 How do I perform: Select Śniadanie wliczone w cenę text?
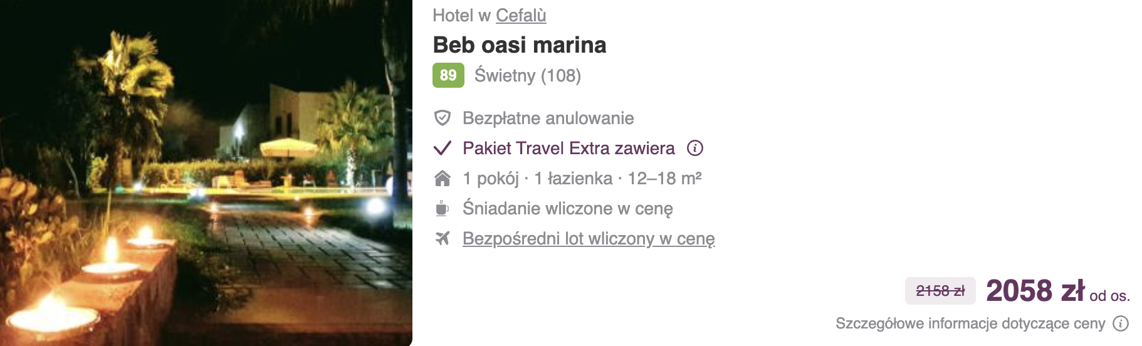[568, 208]
